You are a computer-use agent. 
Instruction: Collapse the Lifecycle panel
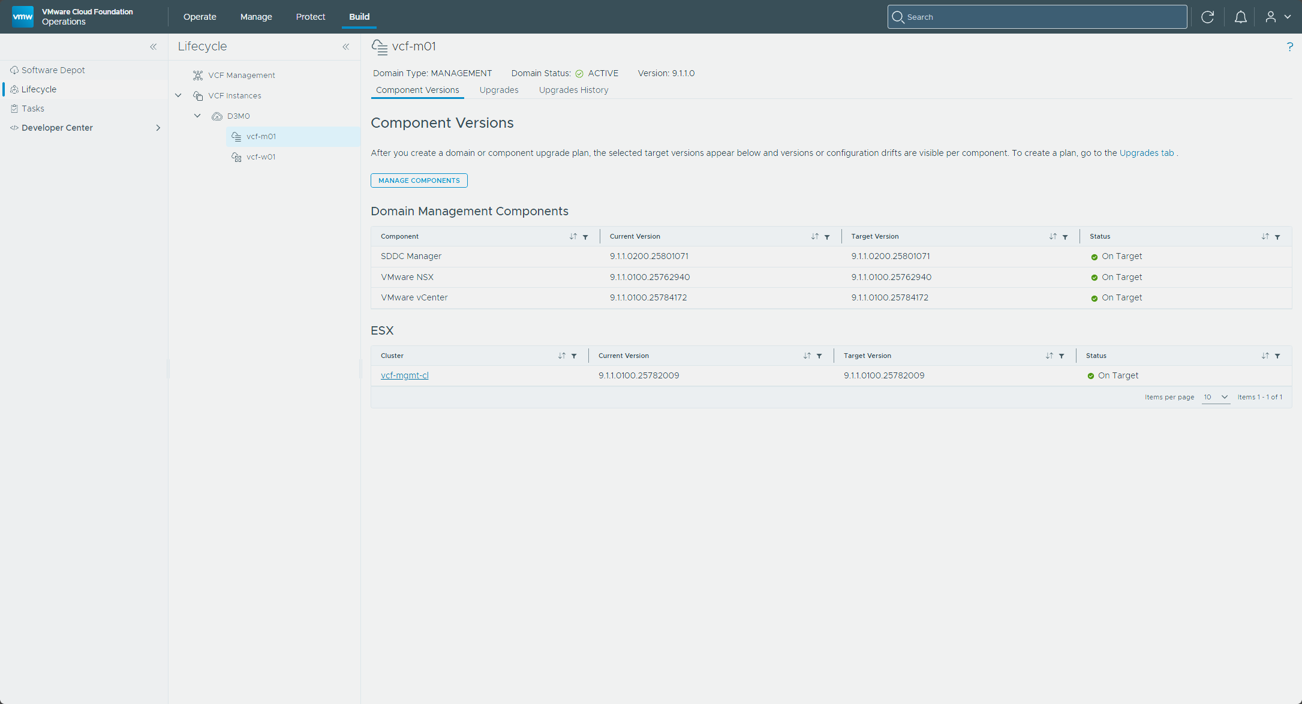pyautogui.click(x=346, y=47)
